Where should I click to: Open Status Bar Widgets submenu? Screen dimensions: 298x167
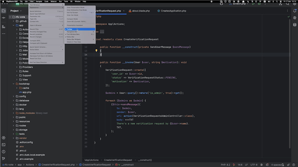pos(80,39)
